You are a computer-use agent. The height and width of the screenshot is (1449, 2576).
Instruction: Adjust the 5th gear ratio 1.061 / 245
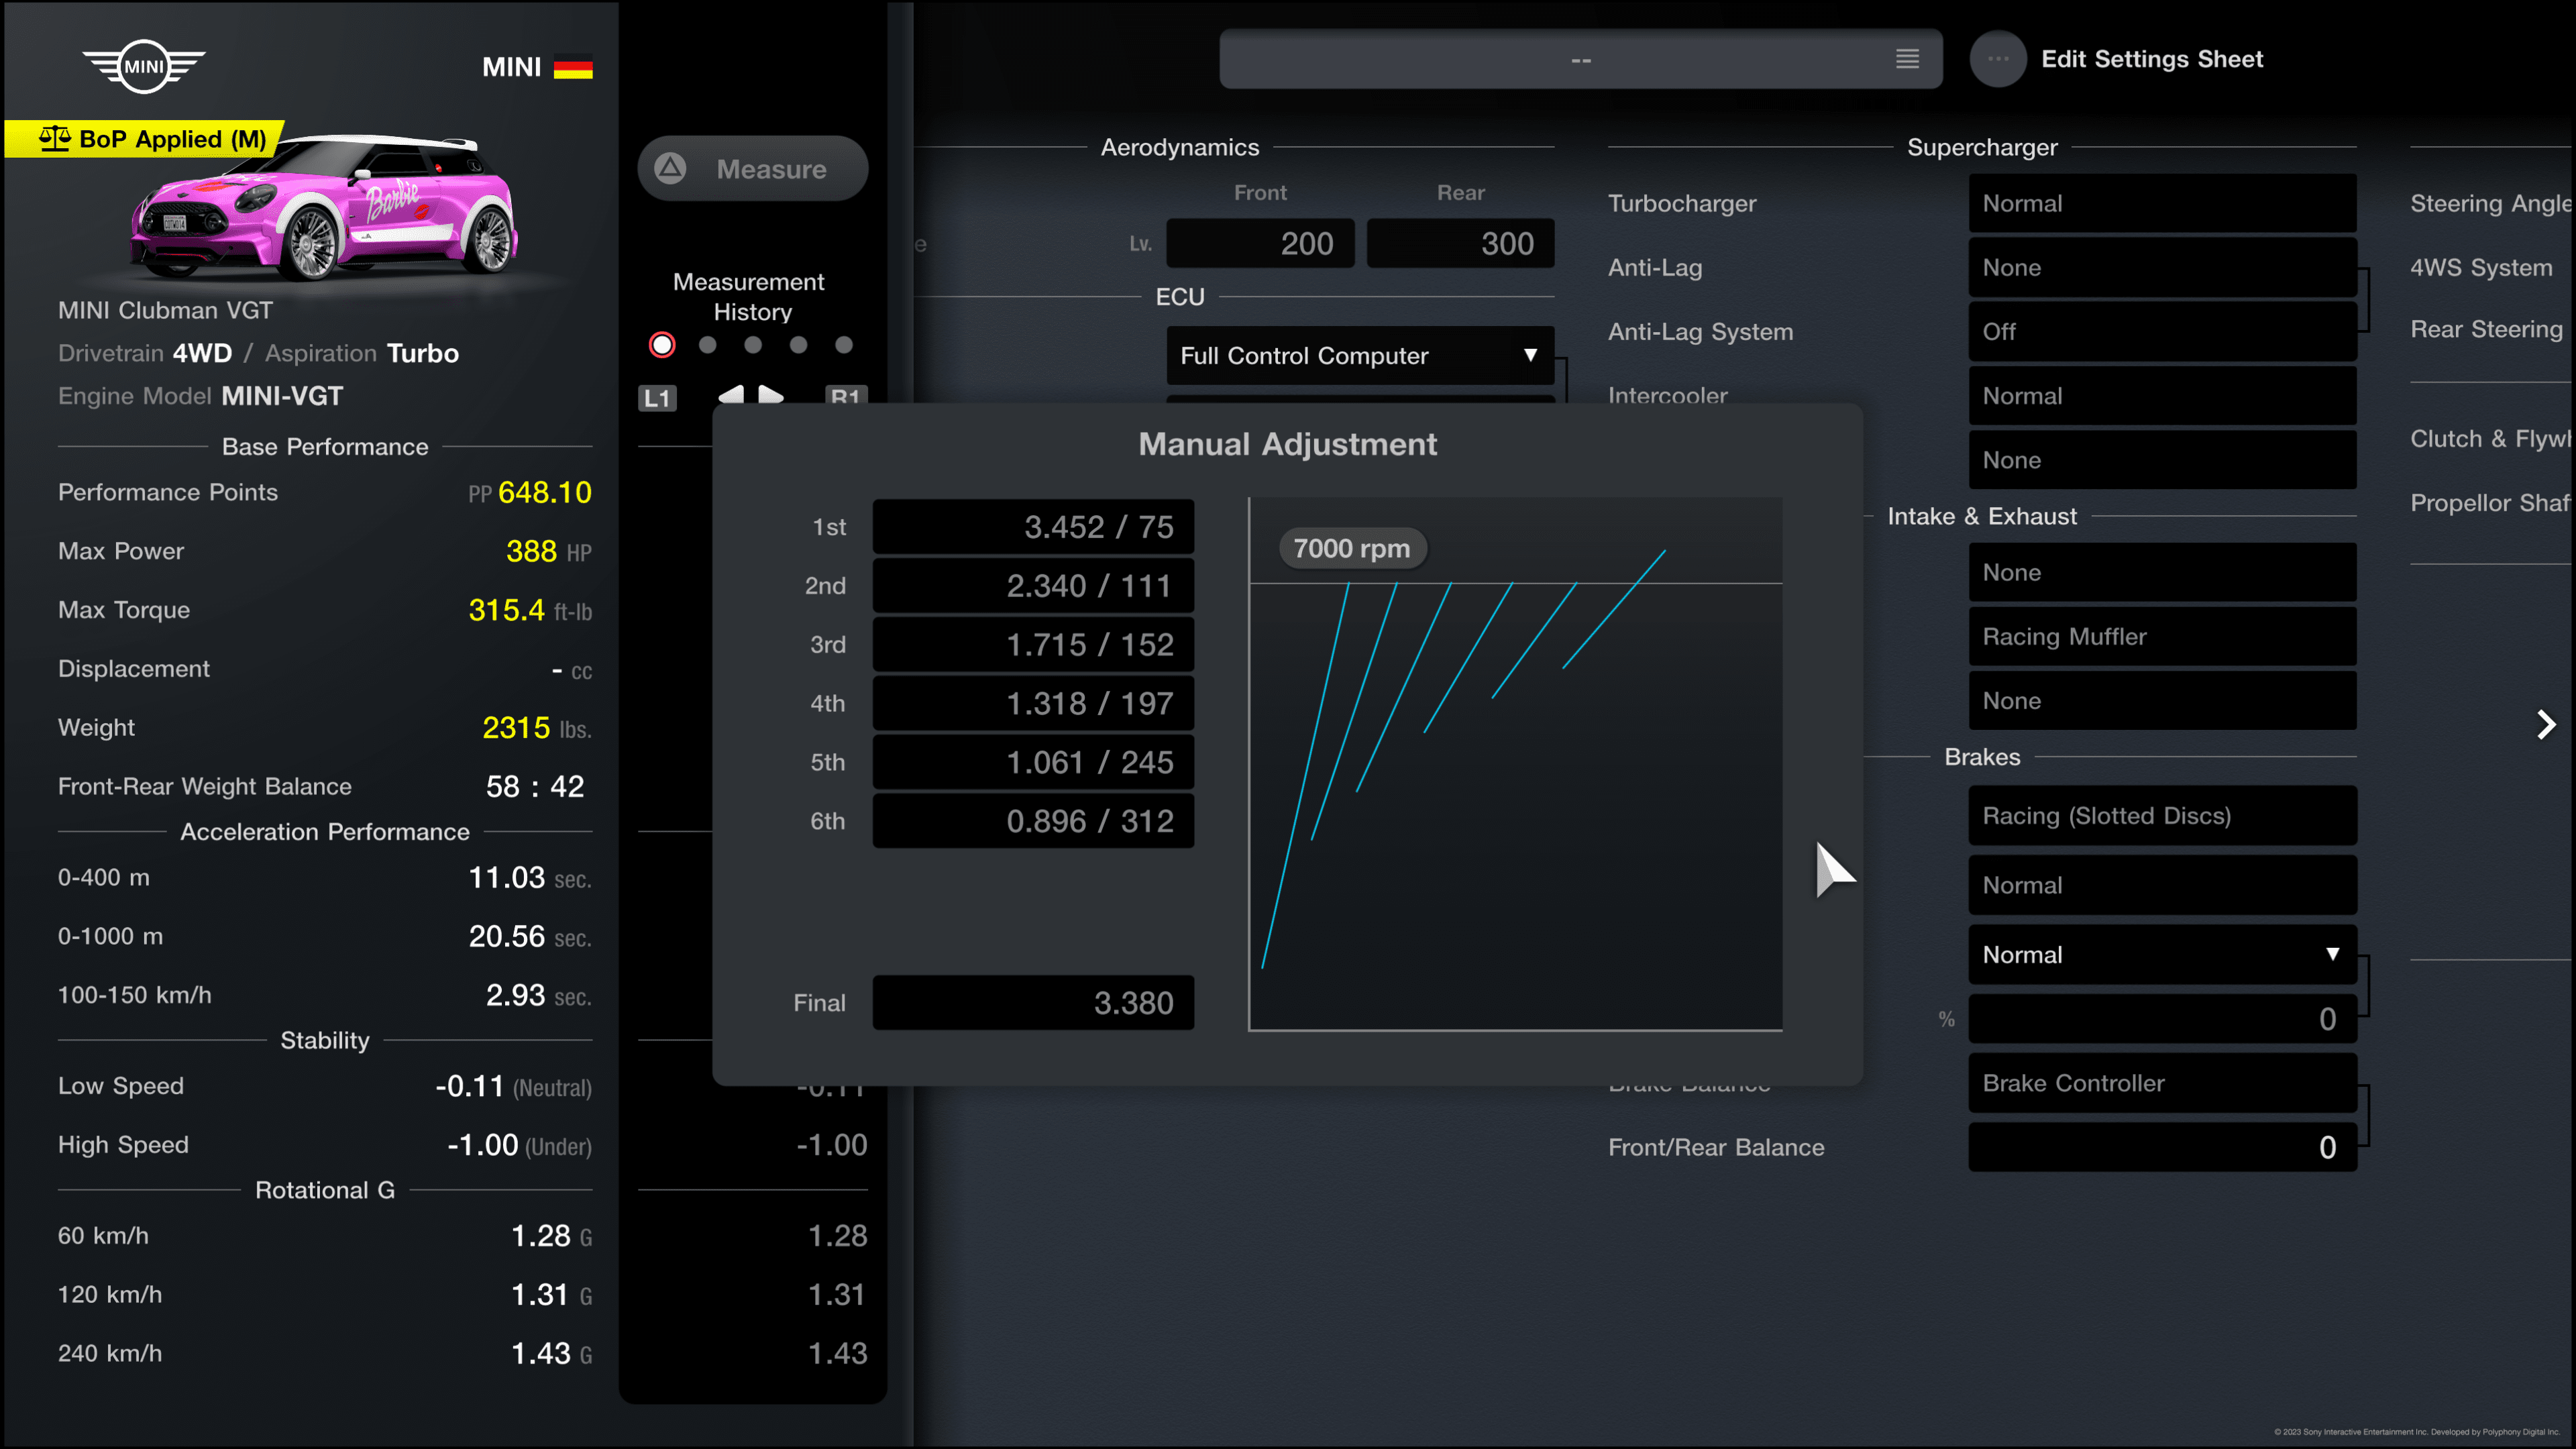click(x=1033, y=763)
